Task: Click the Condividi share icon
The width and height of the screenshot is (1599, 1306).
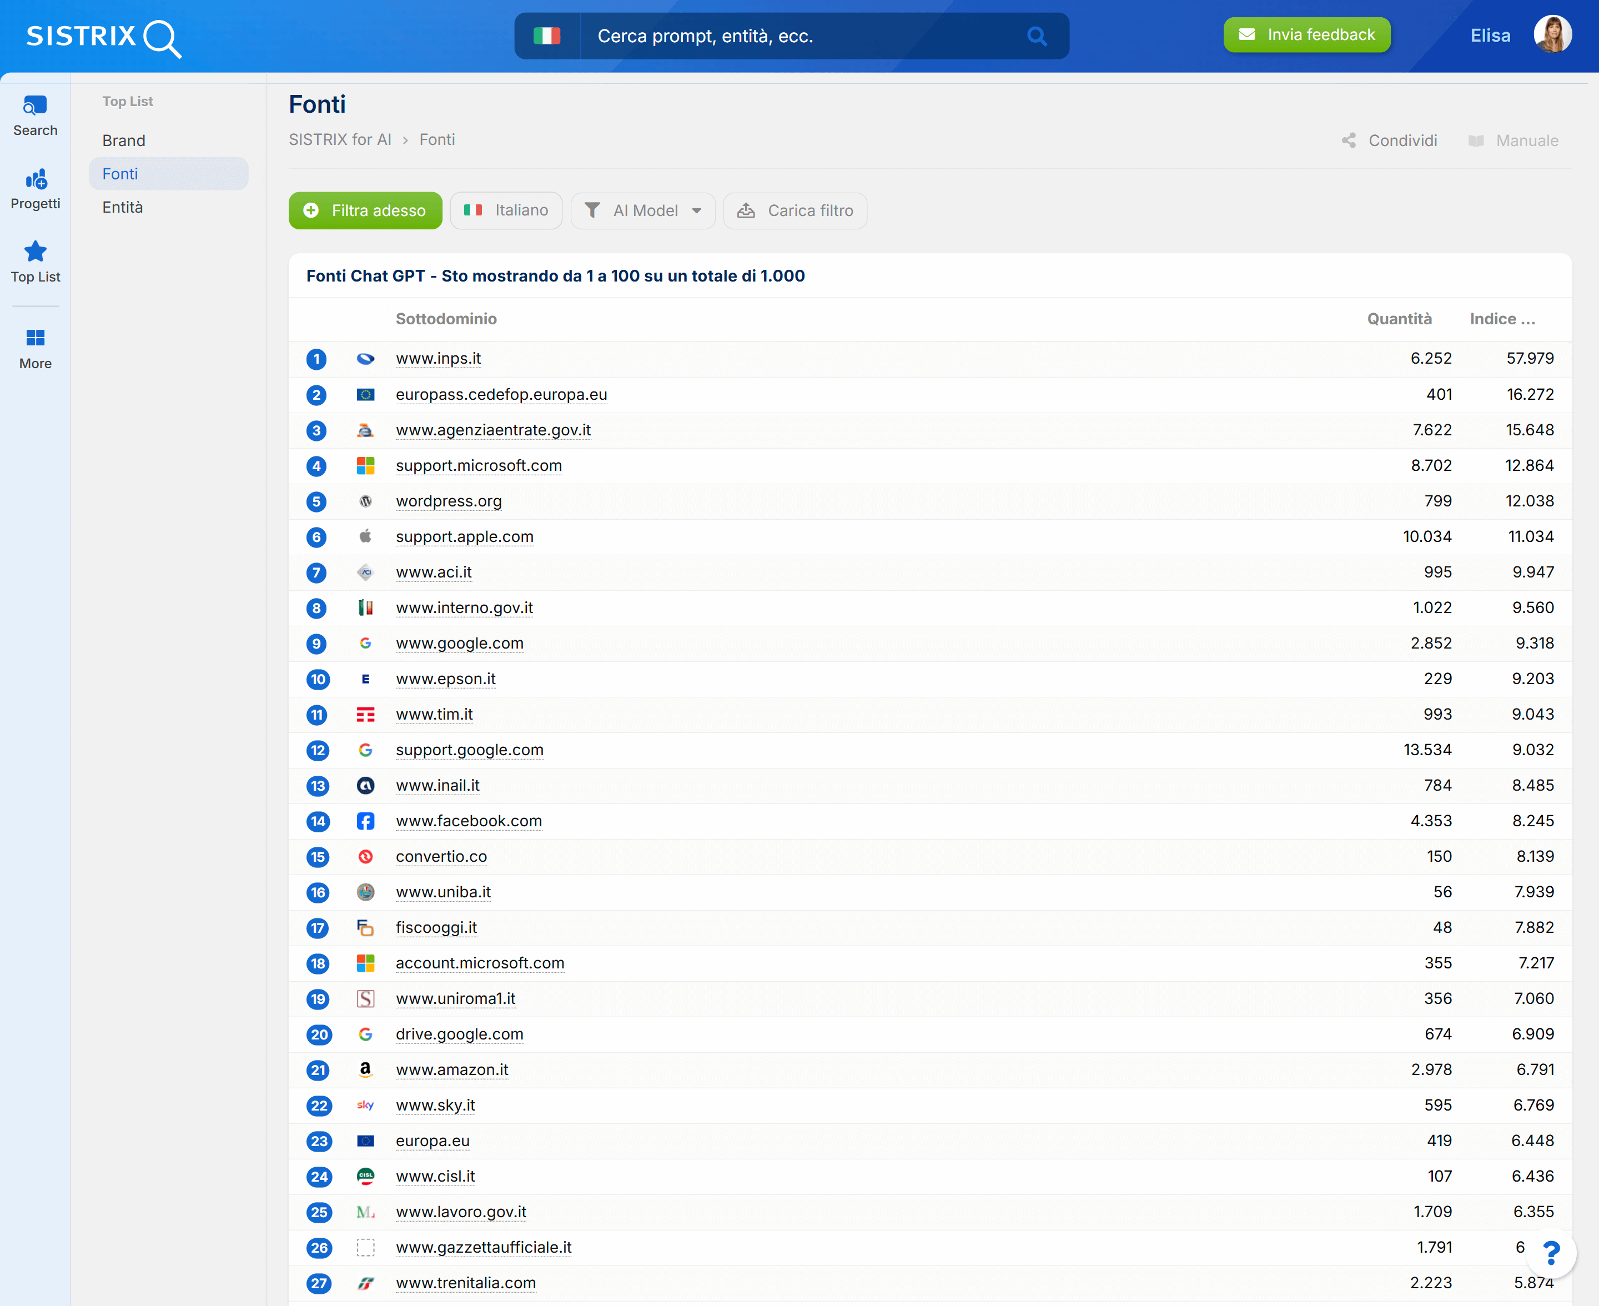Action: [x=1349, y=140]
